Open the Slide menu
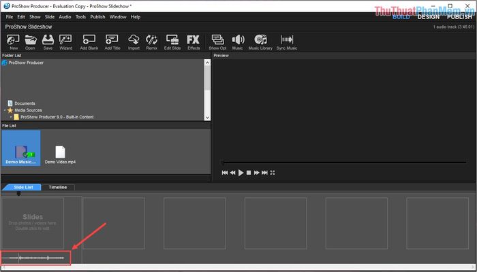Screen dimensions: 477x272 50,17
